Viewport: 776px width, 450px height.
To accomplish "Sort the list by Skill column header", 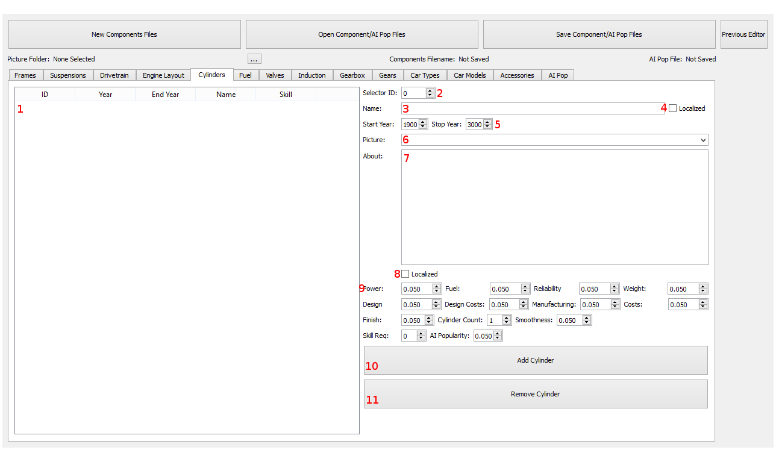I will click(286, 95).
